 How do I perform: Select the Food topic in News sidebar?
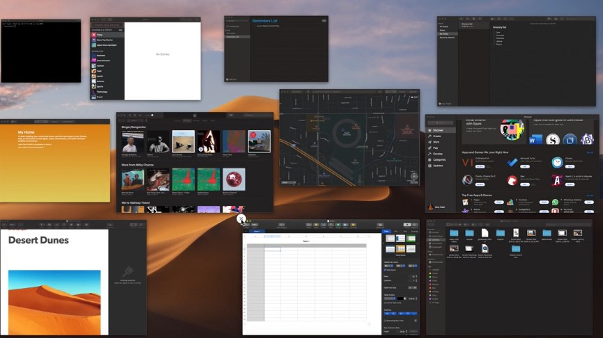pos(107,71)
